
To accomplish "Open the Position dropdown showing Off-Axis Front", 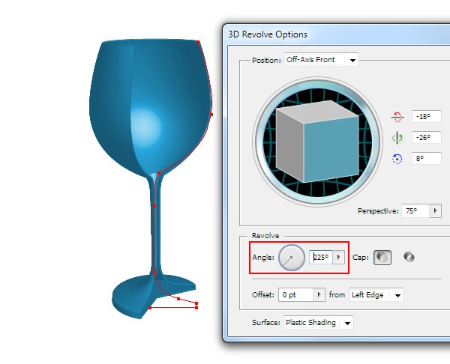I will pos(321,60).
